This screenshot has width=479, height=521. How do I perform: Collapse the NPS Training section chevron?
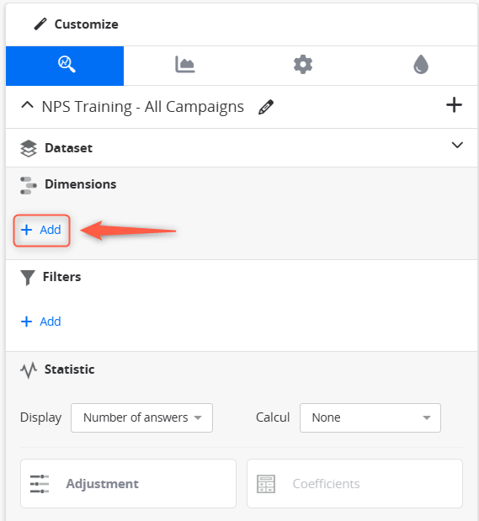coord(27,105)
